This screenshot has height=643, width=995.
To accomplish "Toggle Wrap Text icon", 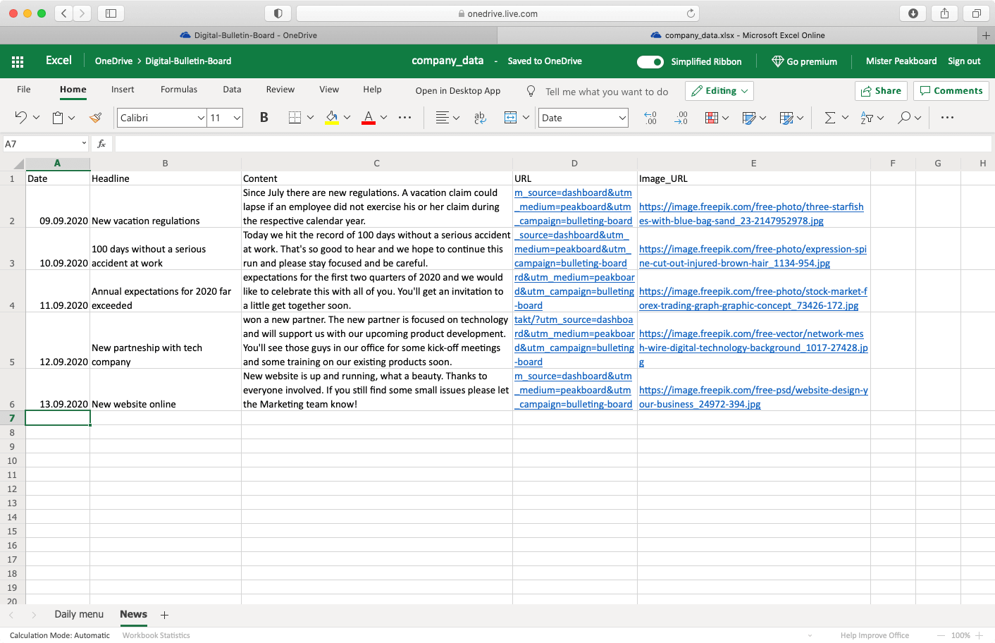I will 480,118.
